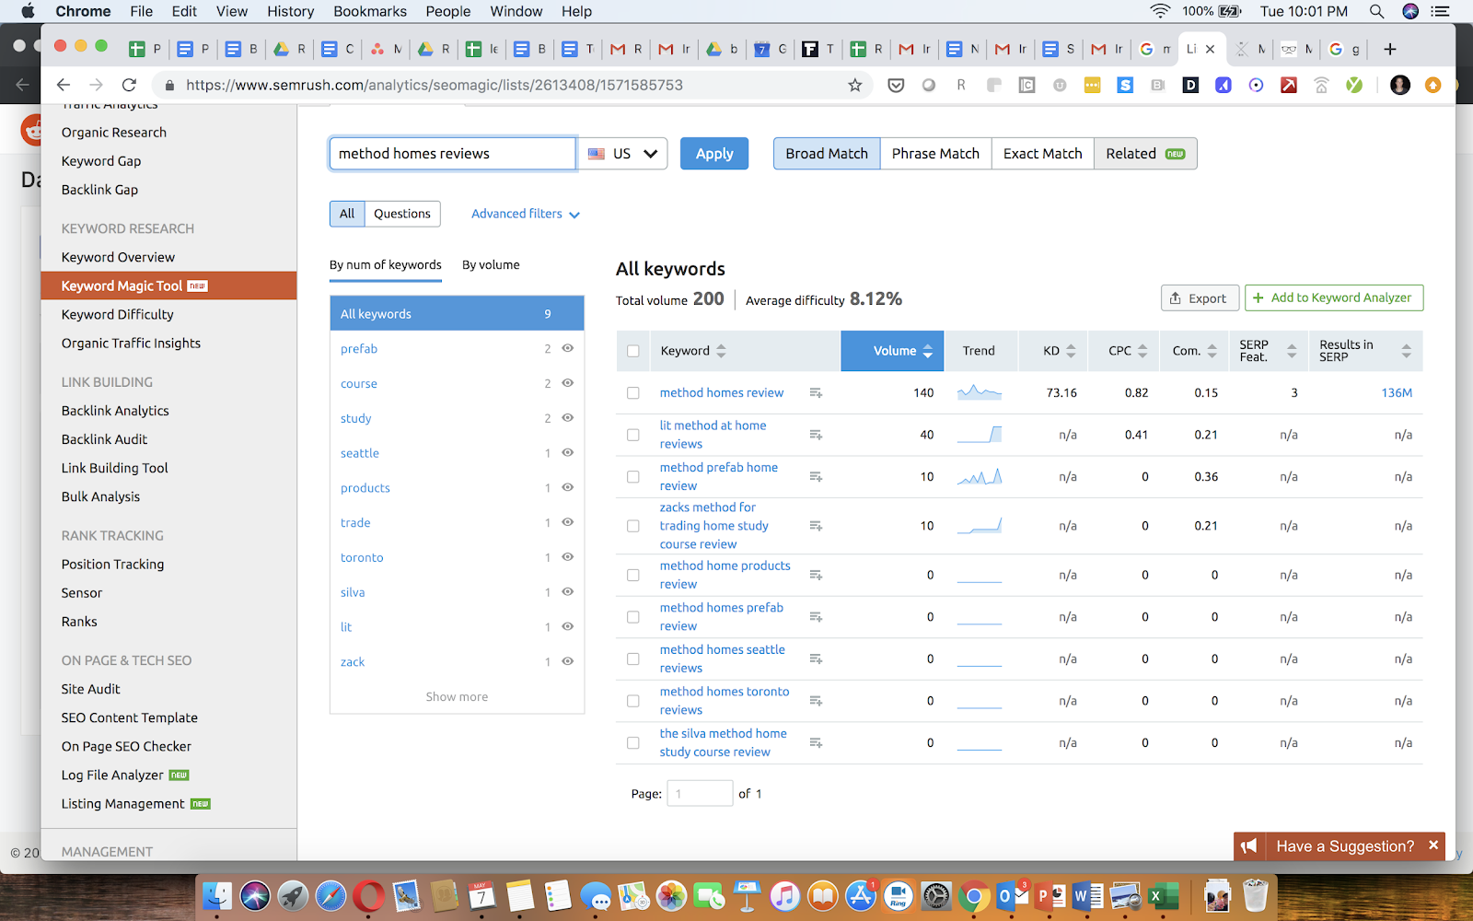
Task: Add 'method homes toronto reviews' to list icon
Action: tap(816, 701)
